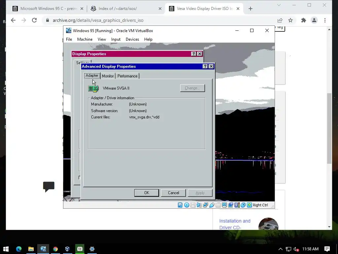Open the Installation and Driver CD link
This screenshot has width=338, height=254.
235,224
